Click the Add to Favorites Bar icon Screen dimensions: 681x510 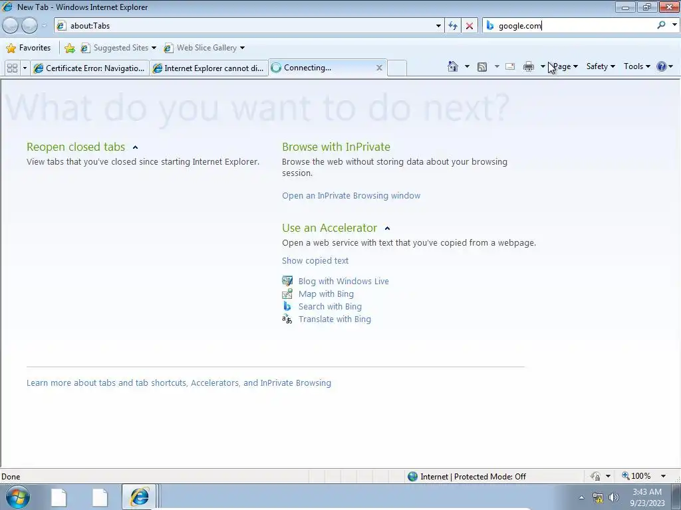pyautogui.click(x=69, y=48)
